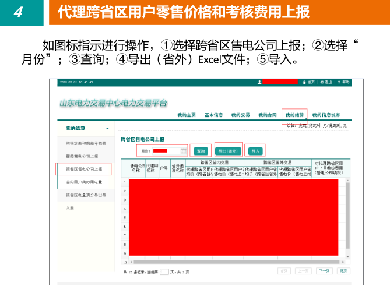The height and width of the screenshot is (286, 390).
Task: Click the current page number input box
Action: point(164,271)
